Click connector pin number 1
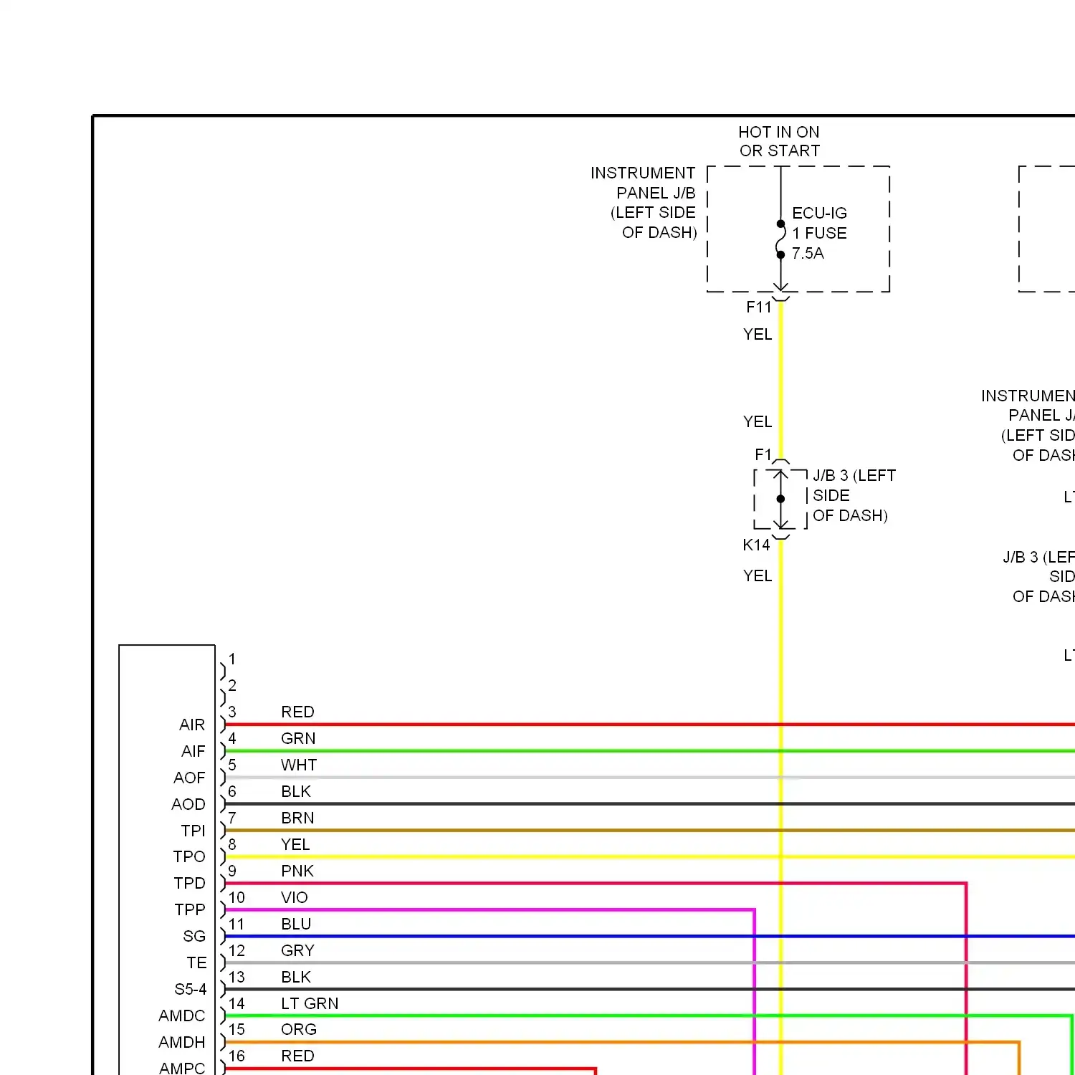This screenshot has height=1075, width=1075. click(x=232, y=659)
